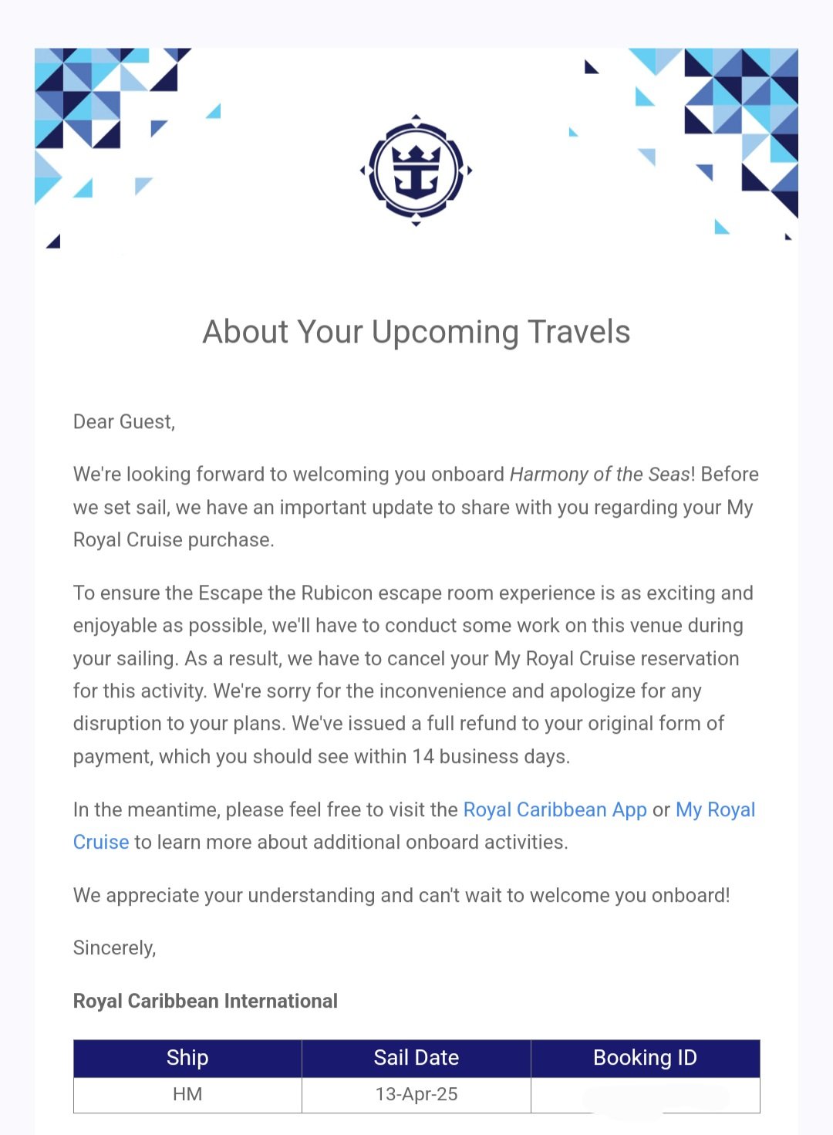Click the bold Royal Caribbean International signature
Viewport: 833px width, 1135px height.
pyautogui.click(x=205, y=1001)
